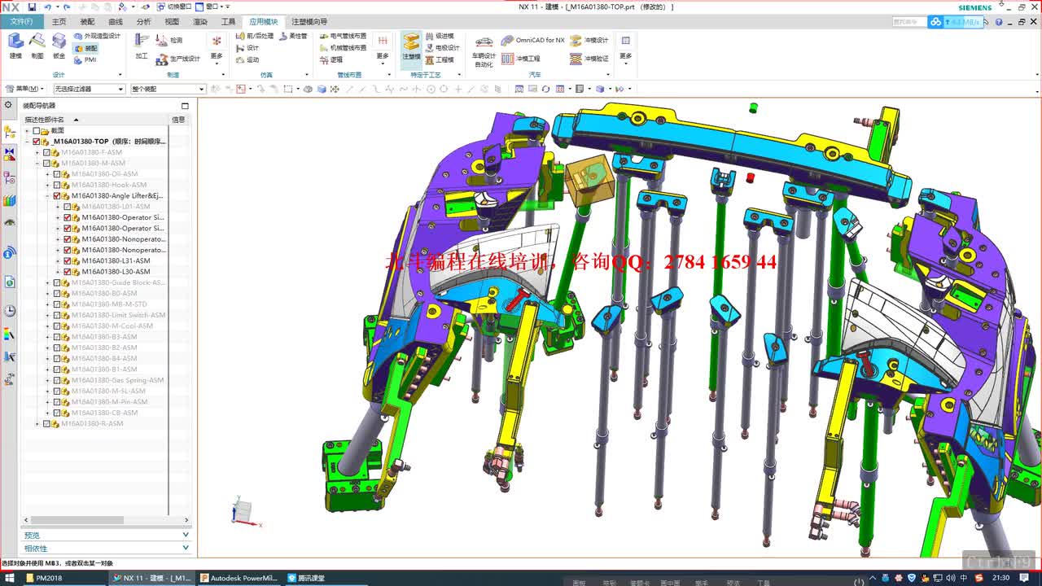Open the 制图 Drafting application icon

coord(37,46)
